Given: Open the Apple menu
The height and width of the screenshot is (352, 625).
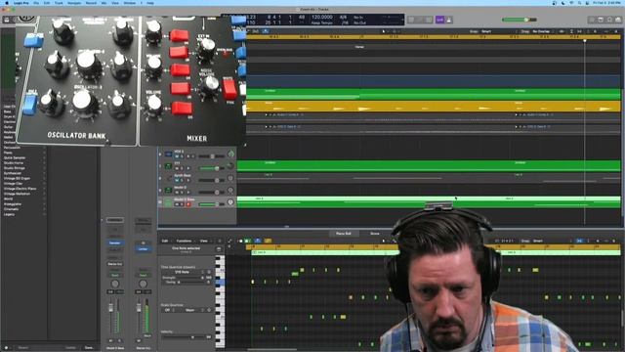Looking at the screenshot, I should [7, 3].
